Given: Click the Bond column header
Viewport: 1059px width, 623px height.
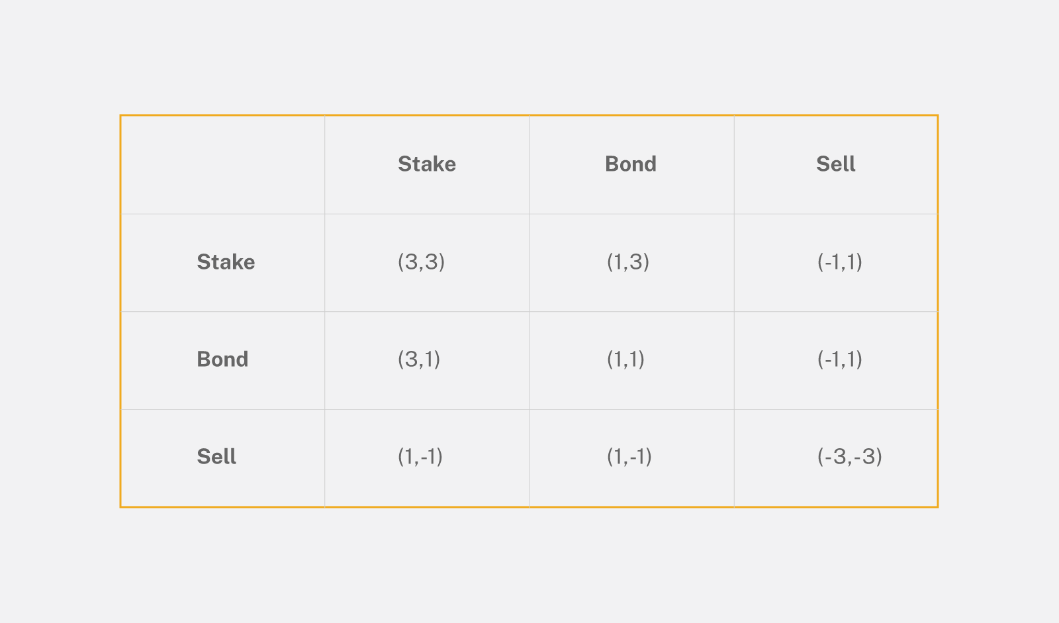Looking at the screenshot, I should tap(631, 164).
